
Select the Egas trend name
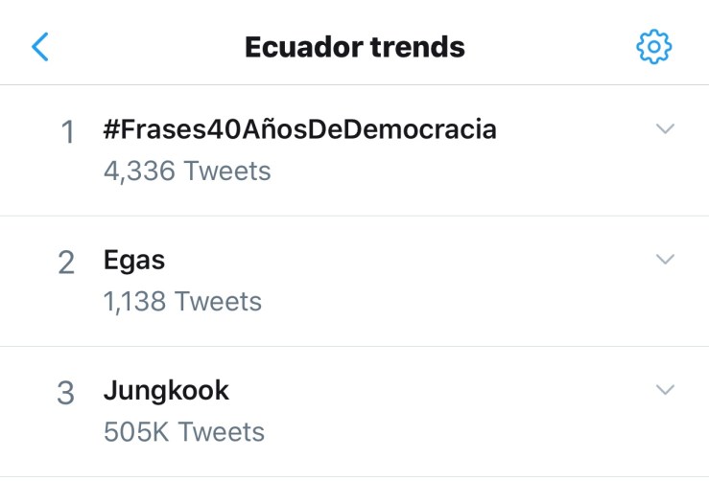pos(134,260)
